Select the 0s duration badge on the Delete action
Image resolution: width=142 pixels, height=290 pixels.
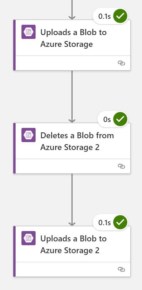pos(107,119)
